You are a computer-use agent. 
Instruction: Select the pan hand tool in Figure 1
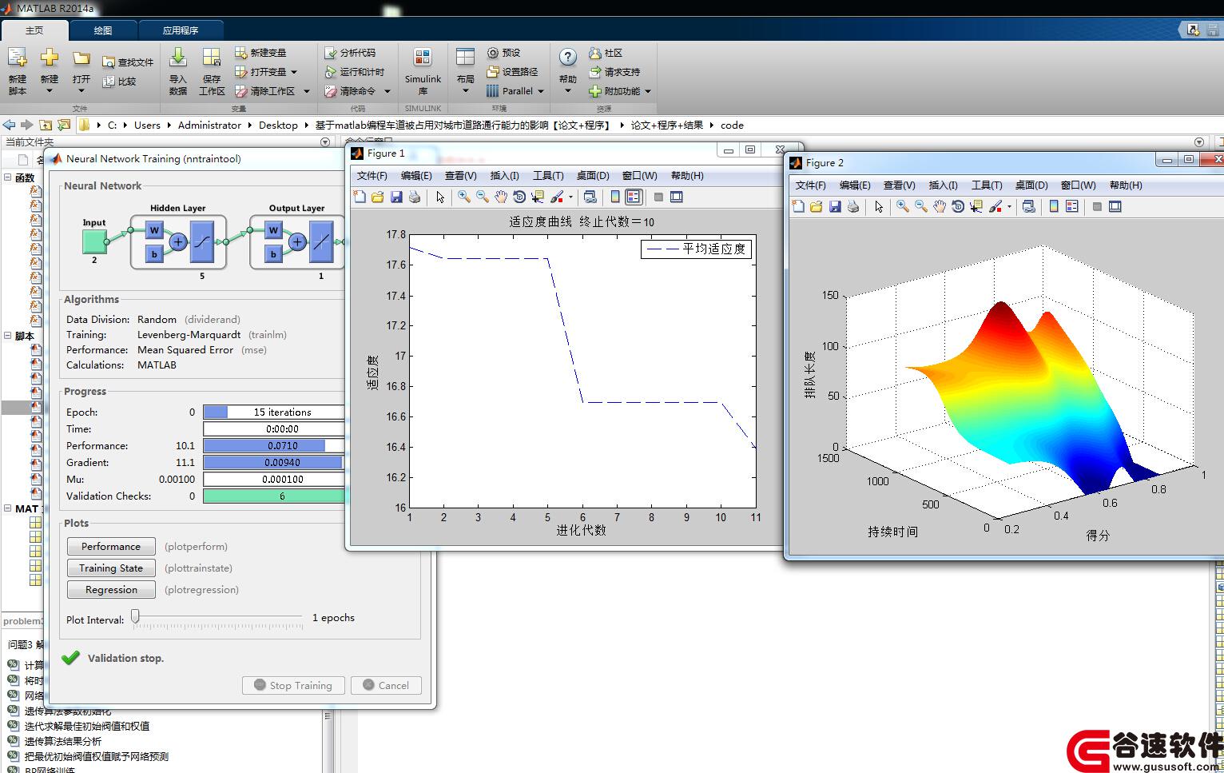click(500, 197)
